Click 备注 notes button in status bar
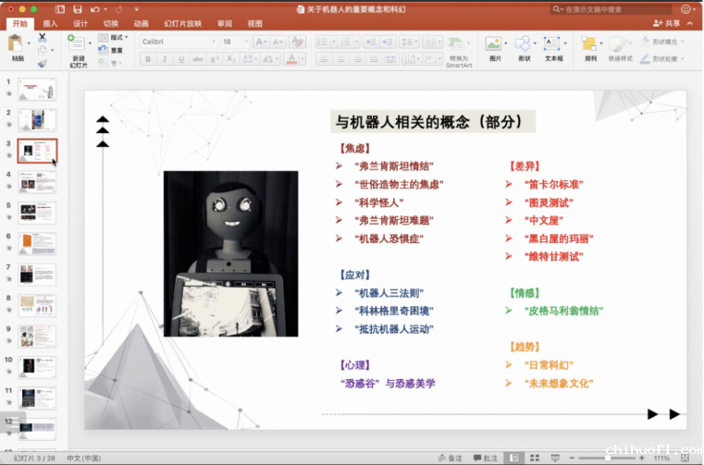Image resolution: width=704 pixels, height=465 pixels. (x=450, y=458)
